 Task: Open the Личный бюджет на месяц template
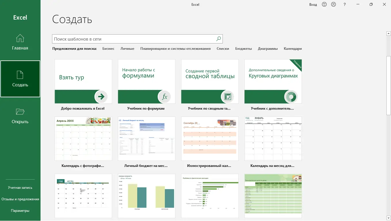click(x=146, y=138)
